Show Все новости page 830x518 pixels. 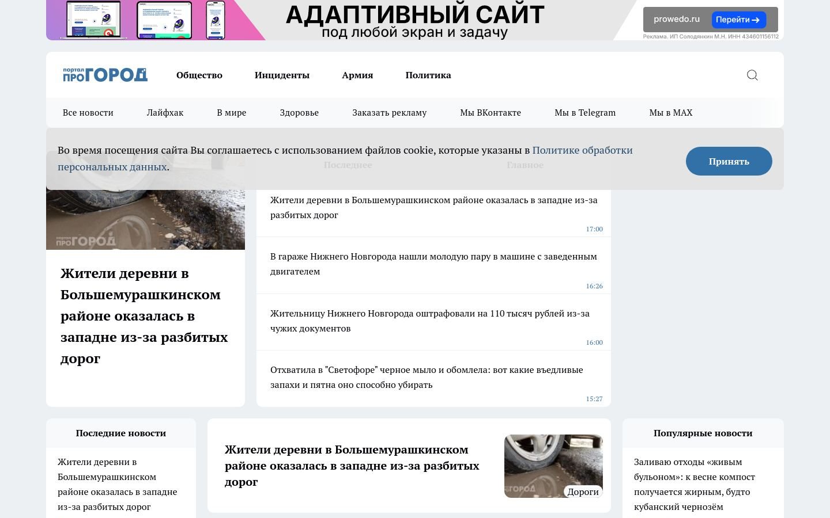(x=88, y=113)
